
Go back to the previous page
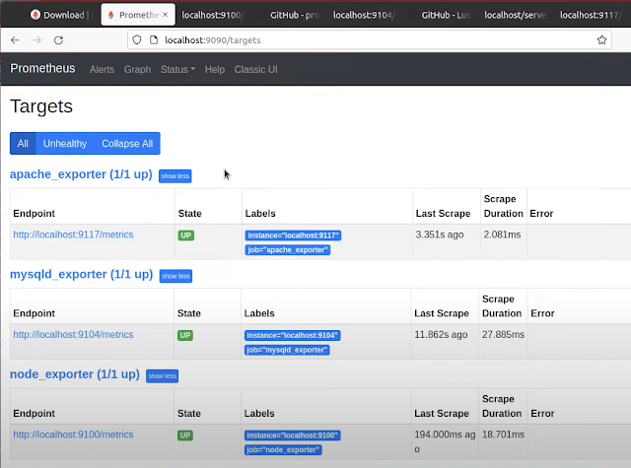pos(16,40)
